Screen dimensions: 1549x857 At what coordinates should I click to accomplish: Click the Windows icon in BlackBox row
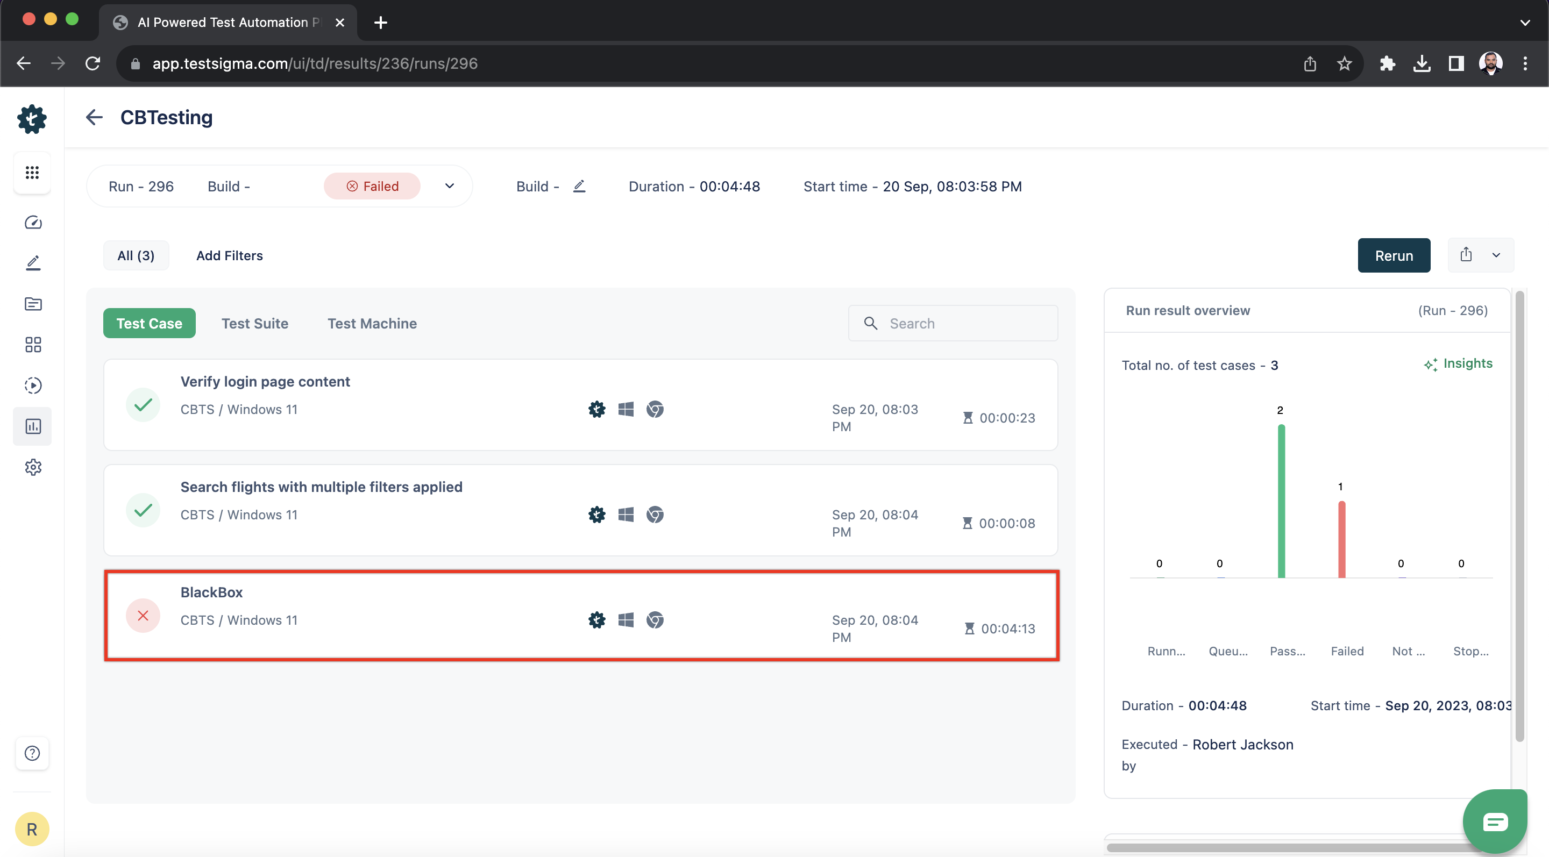[x=626, y=620]
